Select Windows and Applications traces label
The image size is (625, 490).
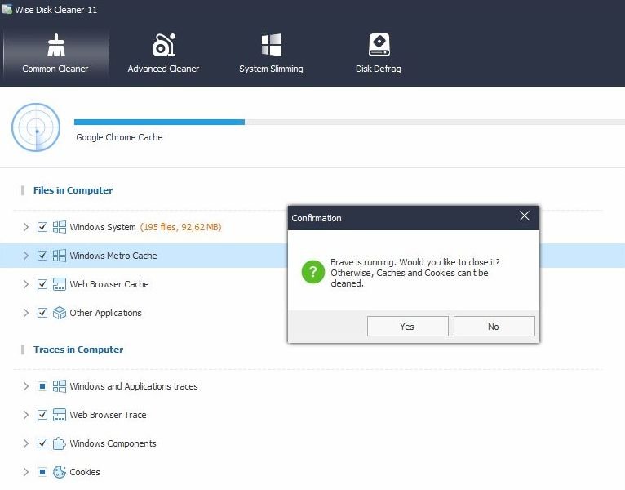(134, 386)
